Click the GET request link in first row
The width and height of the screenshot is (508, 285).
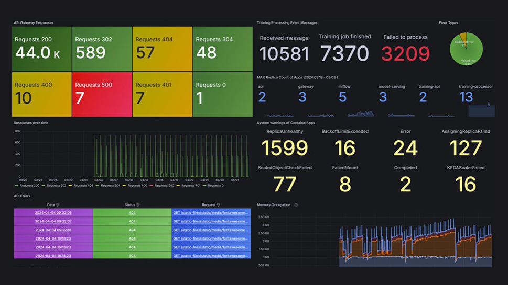click(211, 213)
